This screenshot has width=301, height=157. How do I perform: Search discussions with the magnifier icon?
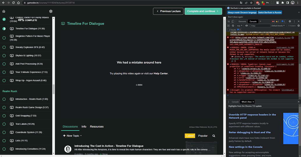click(x=214, y=136)
